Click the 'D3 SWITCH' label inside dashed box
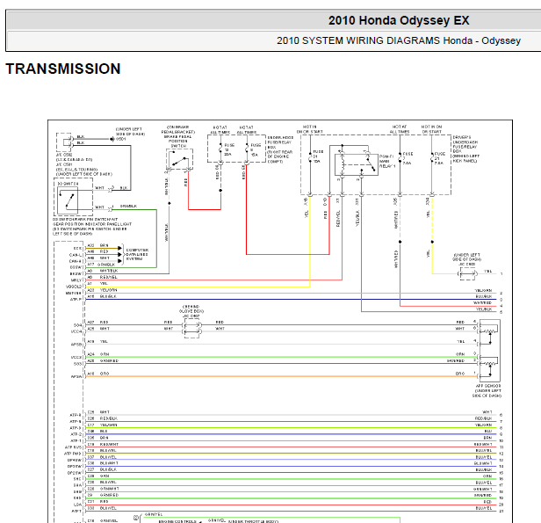Screen dimensions: 541x523 [68, 184]
